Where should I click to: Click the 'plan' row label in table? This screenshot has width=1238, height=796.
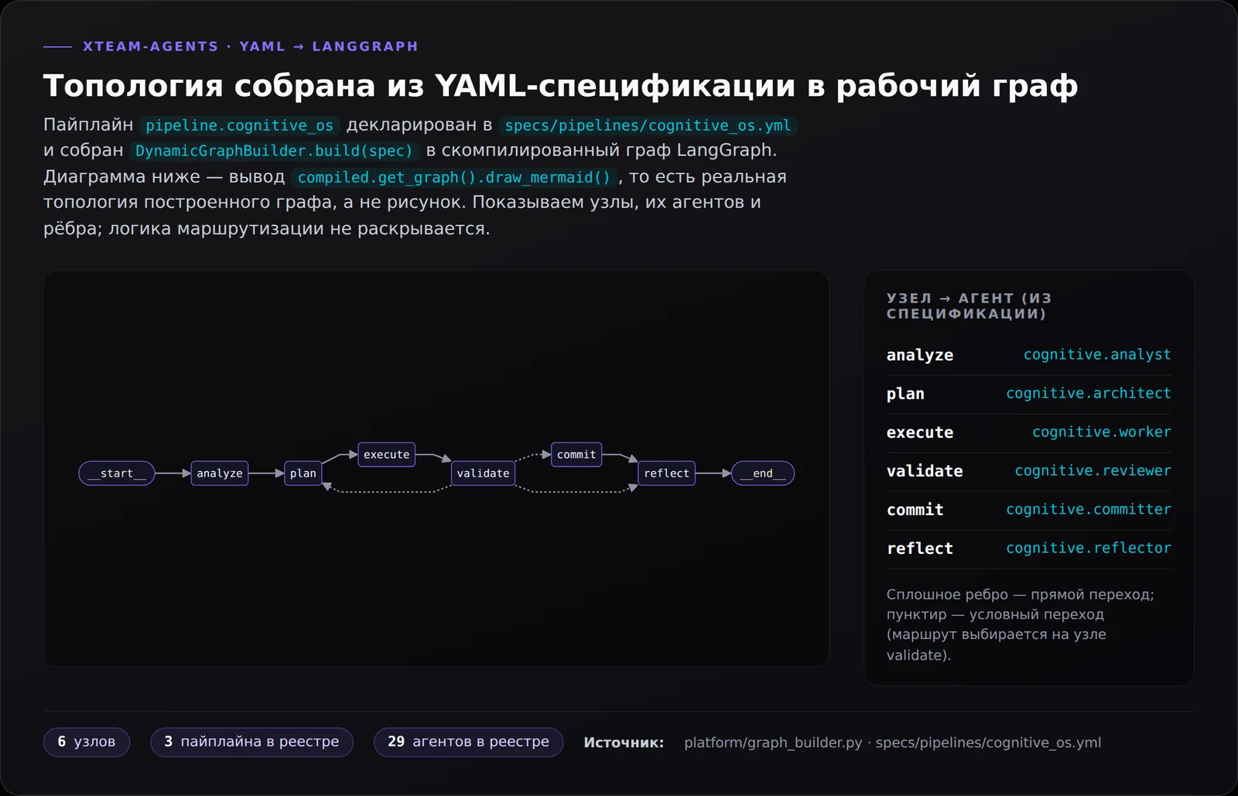[905, 394]
